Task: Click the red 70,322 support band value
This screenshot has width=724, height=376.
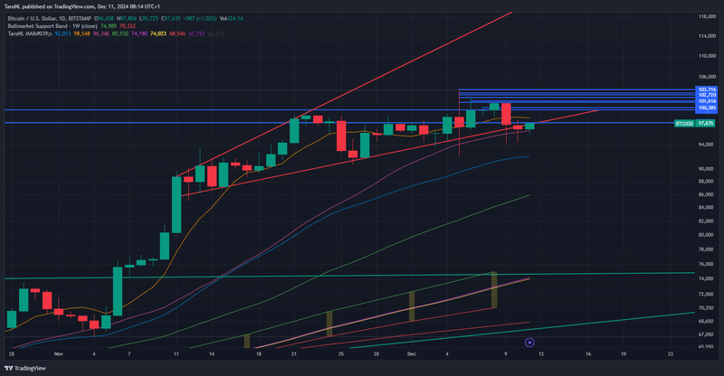Action: [x=128, y=26]
